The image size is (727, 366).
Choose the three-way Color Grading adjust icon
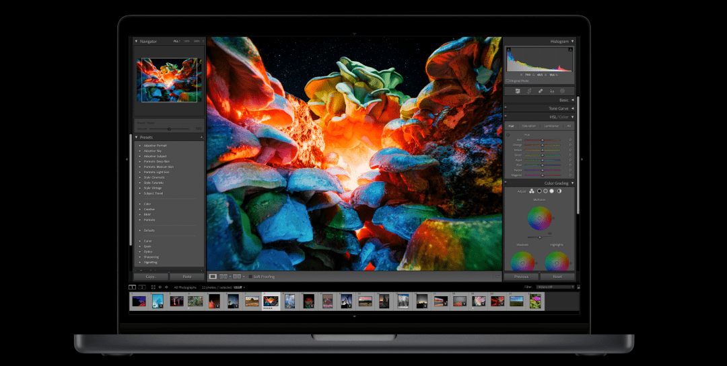(x=532, y=191)
